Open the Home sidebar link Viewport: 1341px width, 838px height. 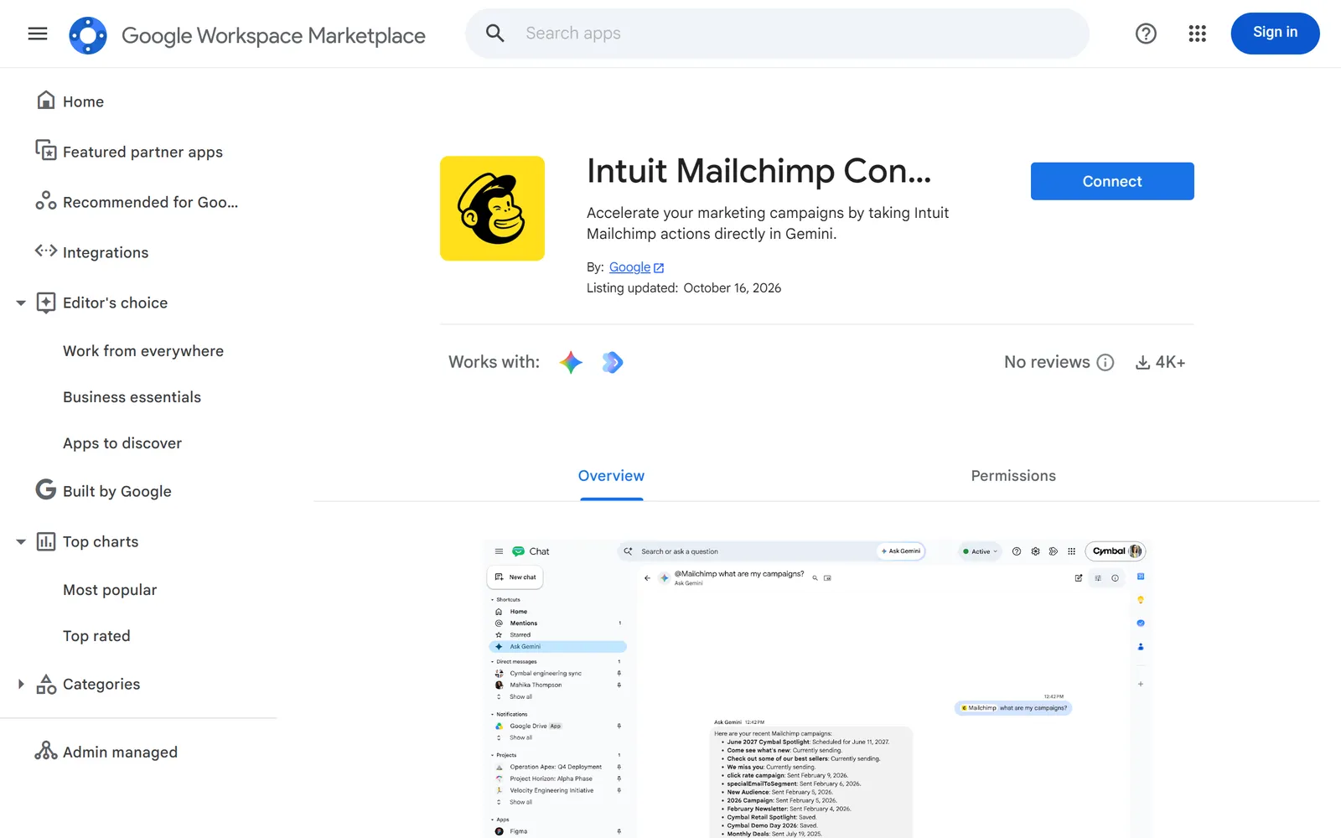(x=83, y=101)
